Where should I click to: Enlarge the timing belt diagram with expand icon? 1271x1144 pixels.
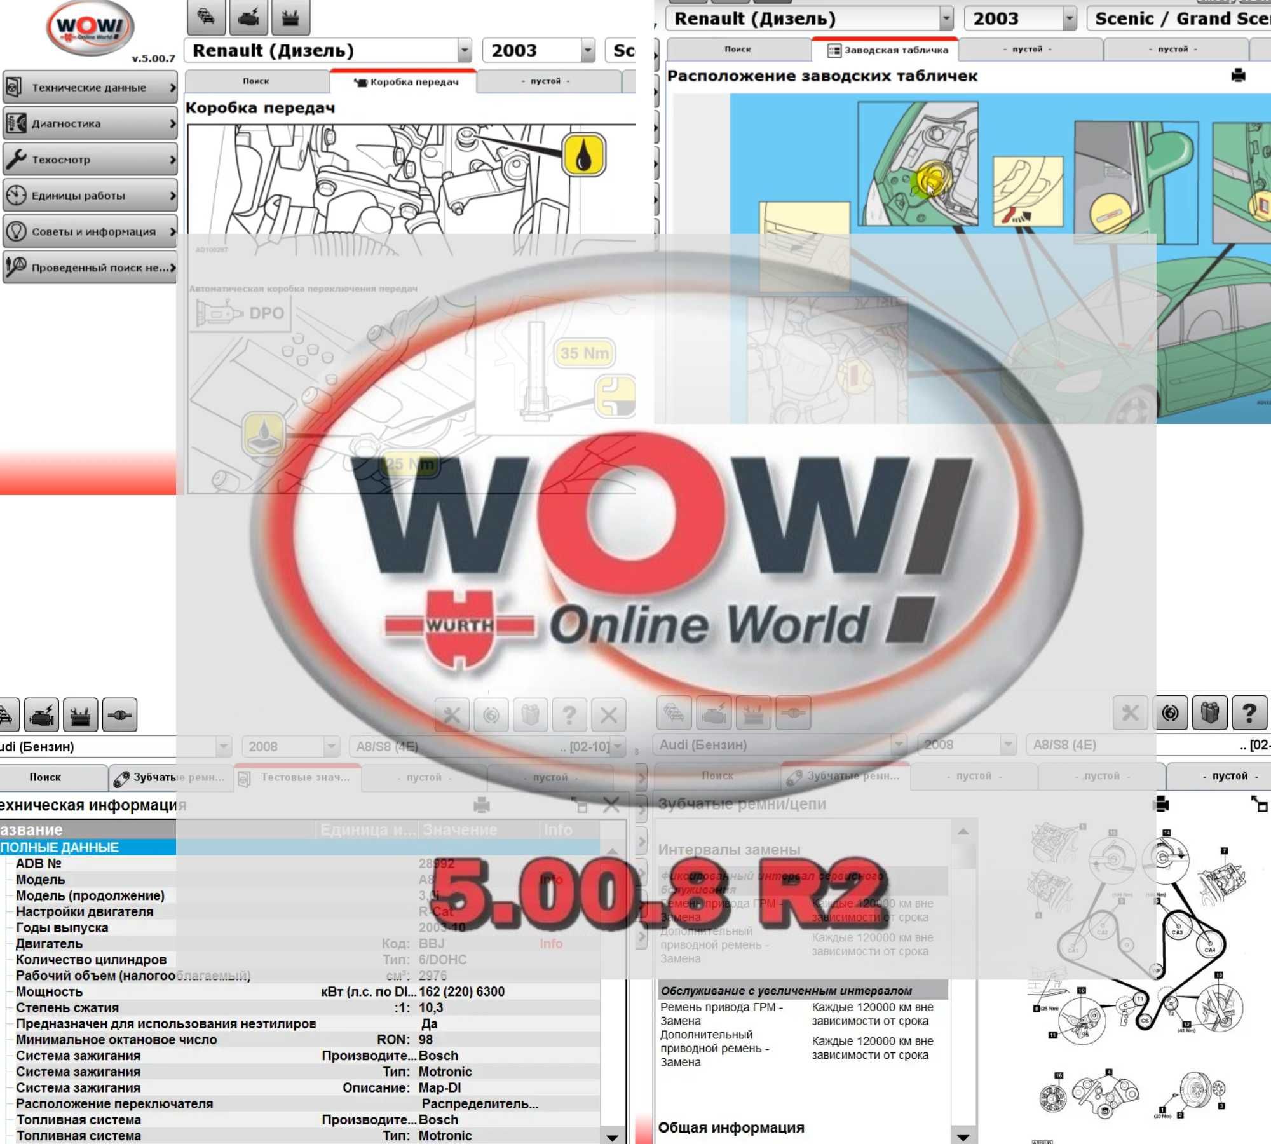pyautogui.click(x=1259, y=804)
